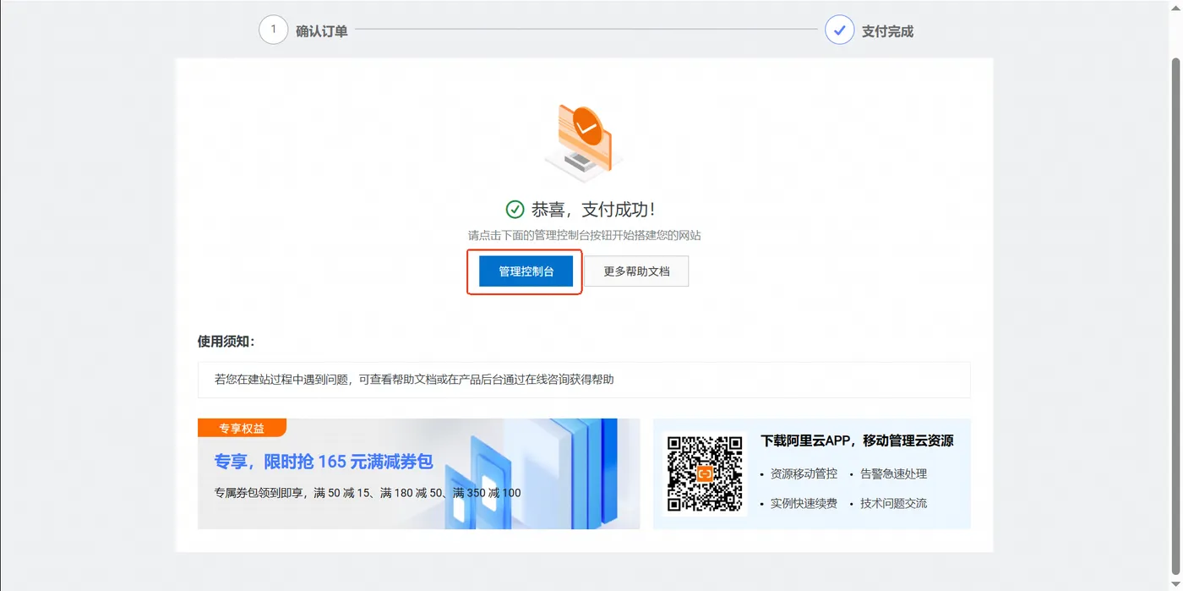The image size is (1183, 591).
Task: Click the circled 1 step indicator
Action: point(272,30)
